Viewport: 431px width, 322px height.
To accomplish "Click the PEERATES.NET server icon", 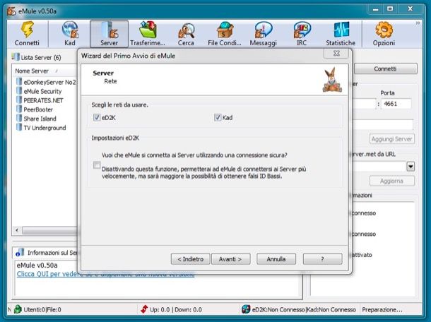I will click(x=18, y=100).
